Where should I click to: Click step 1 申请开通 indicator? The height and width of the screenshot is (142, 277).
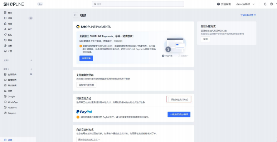pyautogui.click(x=167, y=56)
